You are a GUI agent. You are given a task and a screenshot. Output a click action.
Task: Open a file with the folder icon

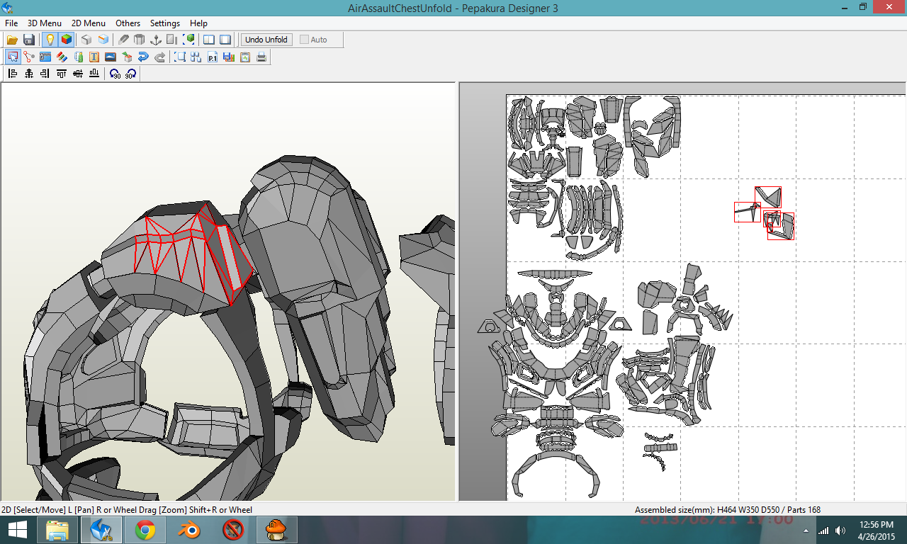tap(12, 40)
